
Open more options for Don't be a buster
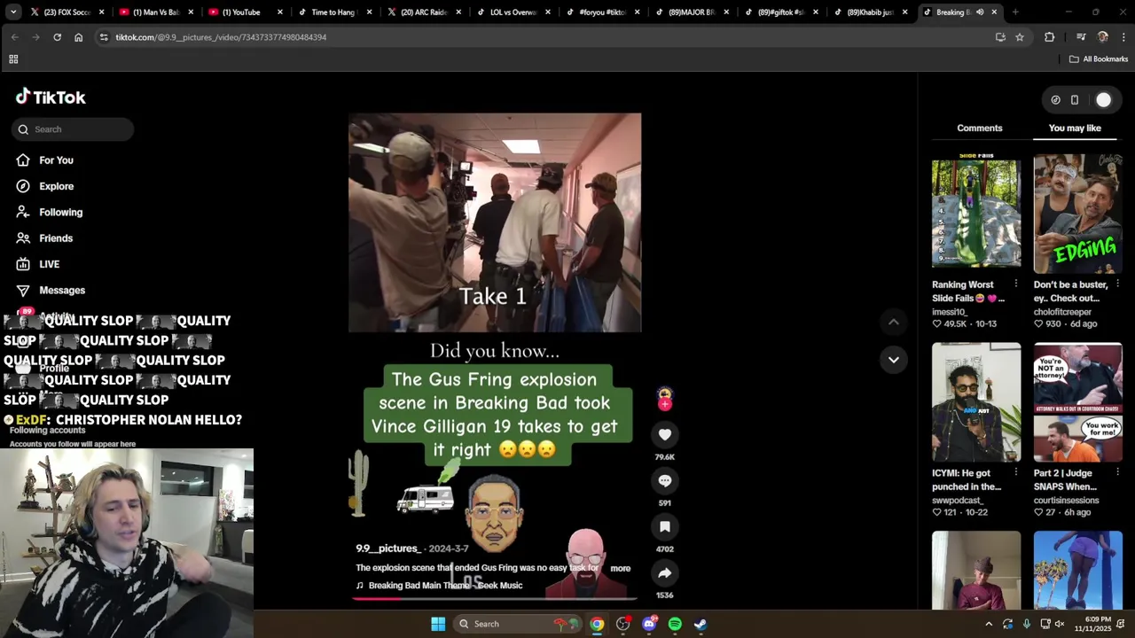[x=1117, y=284]
